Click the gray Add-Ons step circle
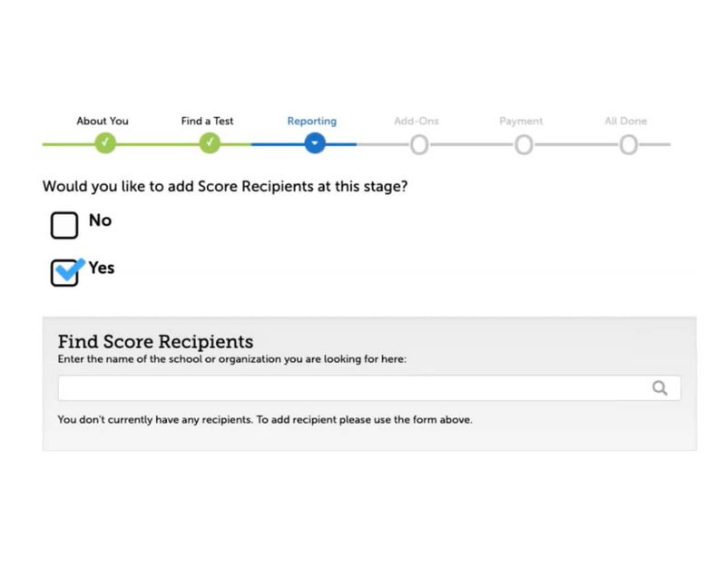 coord(418,142)
